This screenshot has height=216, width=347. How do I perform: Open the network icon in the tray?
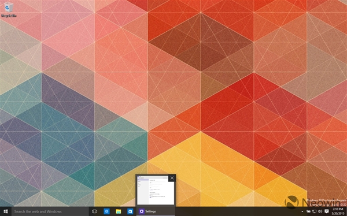pyautogui.click(x=314, y=211)
